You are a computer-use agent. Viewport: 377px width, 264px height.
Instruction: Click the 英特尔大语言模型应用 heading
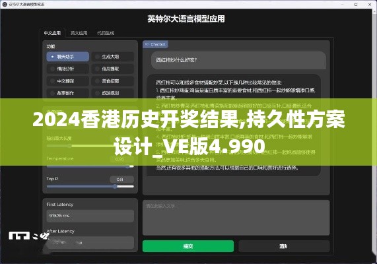[186, 19]
